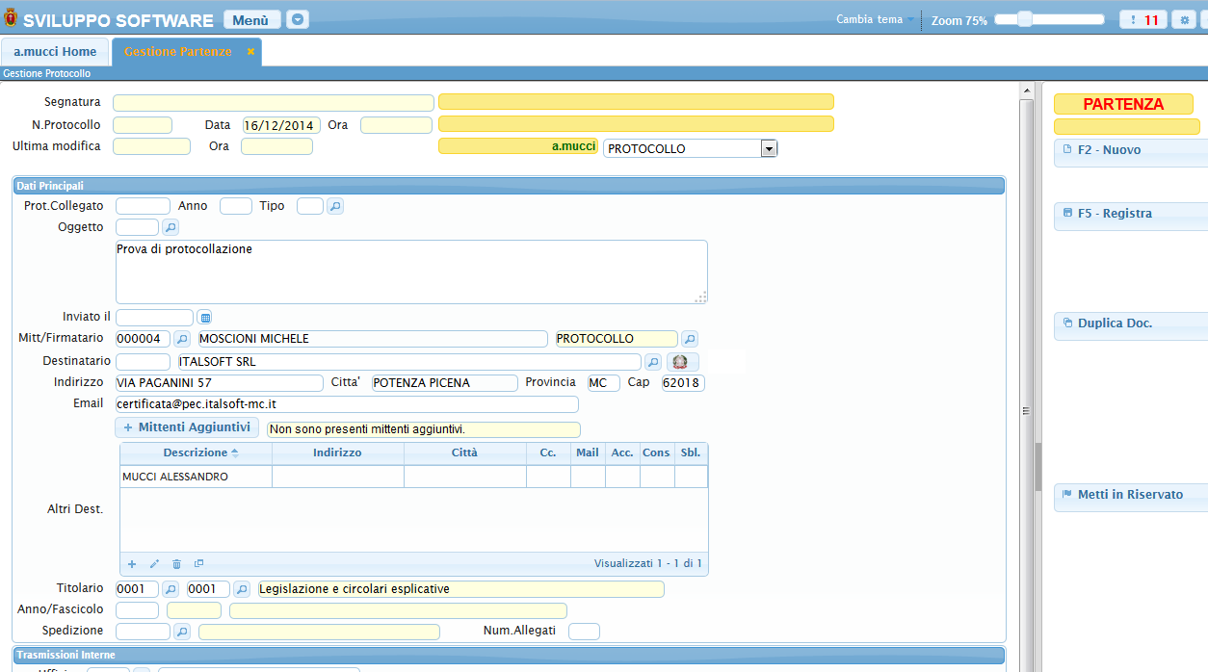Edit selected recipient with the pencil icon
1208x672 pixels.
coord(154,564)
